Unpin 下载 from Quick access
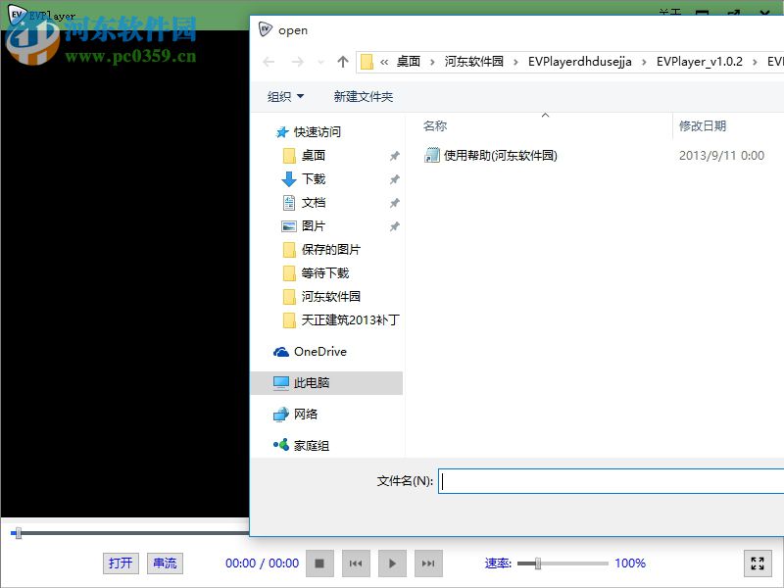This screenshot has height=588, width=784. (x=395, y=178)
